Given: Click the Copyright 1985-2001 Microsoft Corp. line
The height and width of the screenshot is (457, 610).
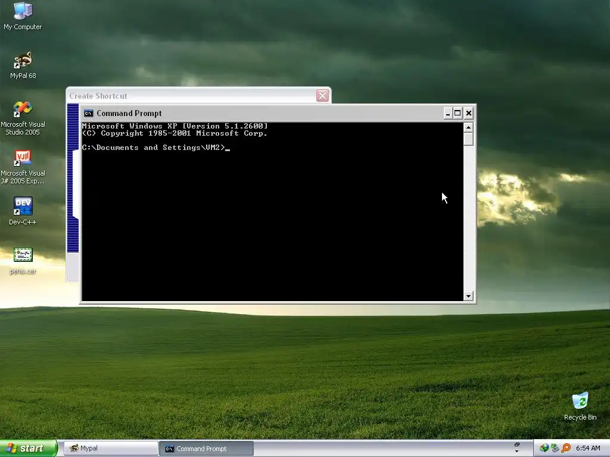Looking at the screenshot, I should (175, 133).
